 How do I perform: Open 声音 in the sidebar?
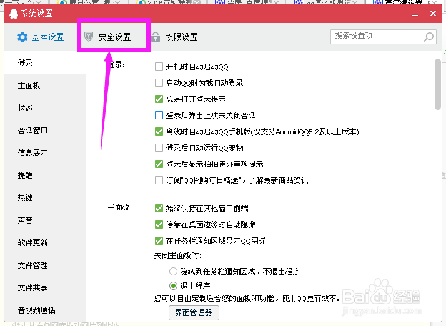click(45, 220)
